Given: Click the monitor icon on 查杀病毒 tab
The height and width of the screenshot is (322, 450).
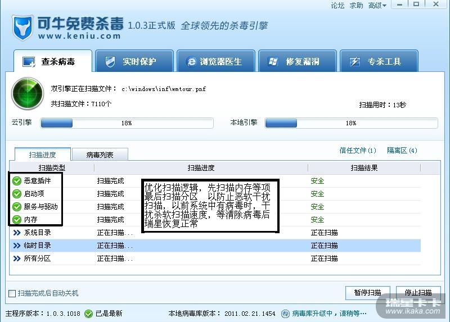Looking at the screenshot, I should [x=29, y=62].
